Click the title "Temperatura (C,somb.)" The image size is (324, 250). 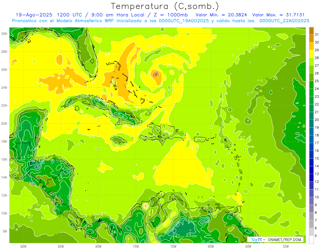(165, 6)
